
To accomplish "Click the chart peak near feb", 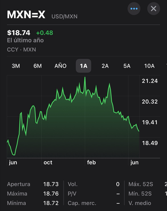I will tap(85, 77).
